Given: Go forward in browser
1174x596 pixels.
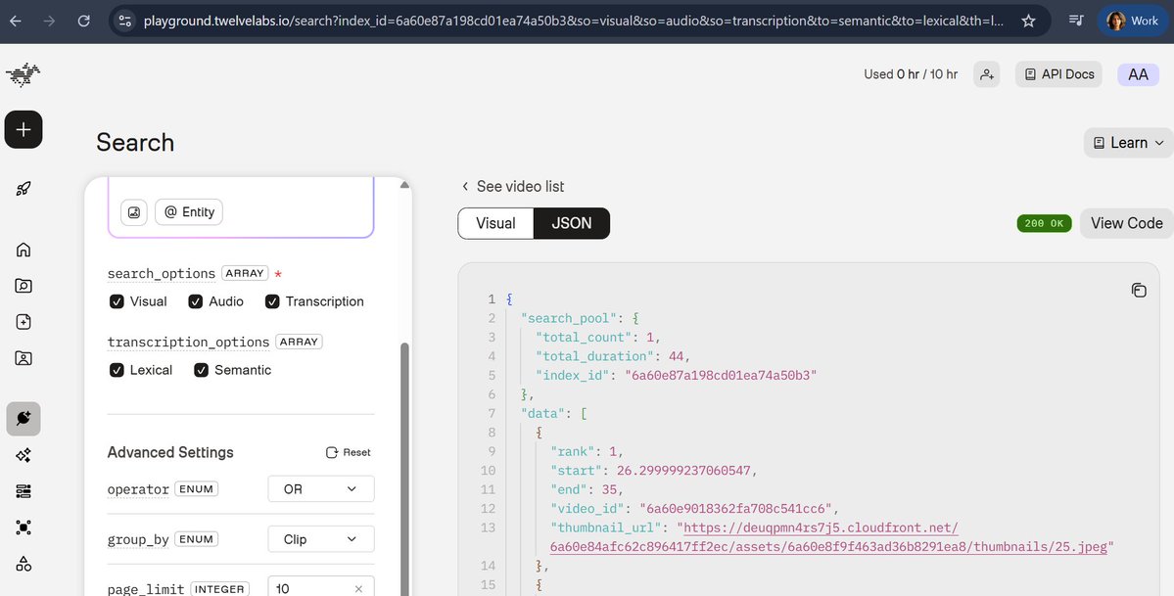Looking at the screenshot, I should pos(49,21).
